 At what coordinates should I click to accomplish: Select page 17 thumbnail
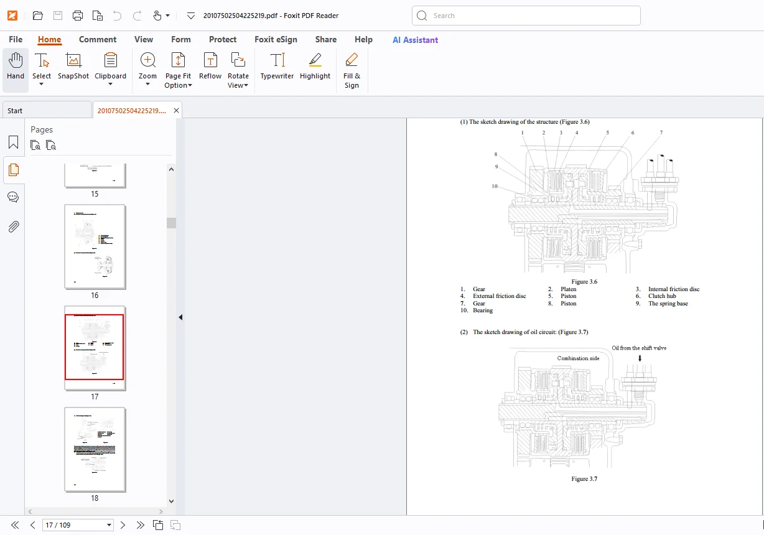95,347
